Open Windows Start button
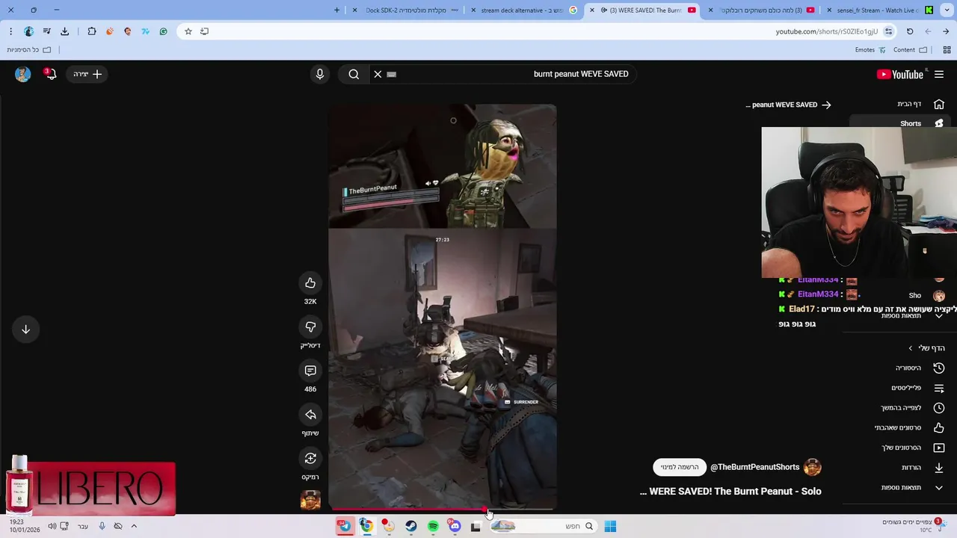 coord(610,526)
